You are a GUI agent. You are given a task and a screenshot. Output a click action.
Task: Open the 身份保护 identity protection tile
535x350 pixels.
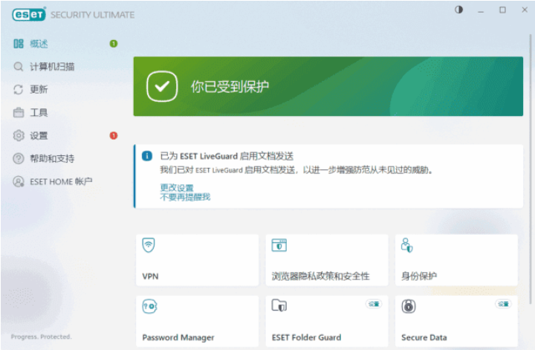click(456, 260)
